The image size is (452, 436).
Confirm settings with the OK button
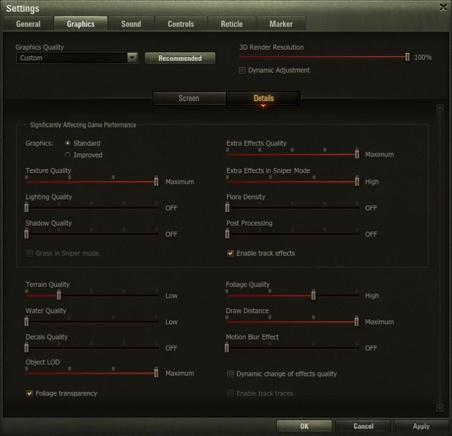click(x=304, y=426)
